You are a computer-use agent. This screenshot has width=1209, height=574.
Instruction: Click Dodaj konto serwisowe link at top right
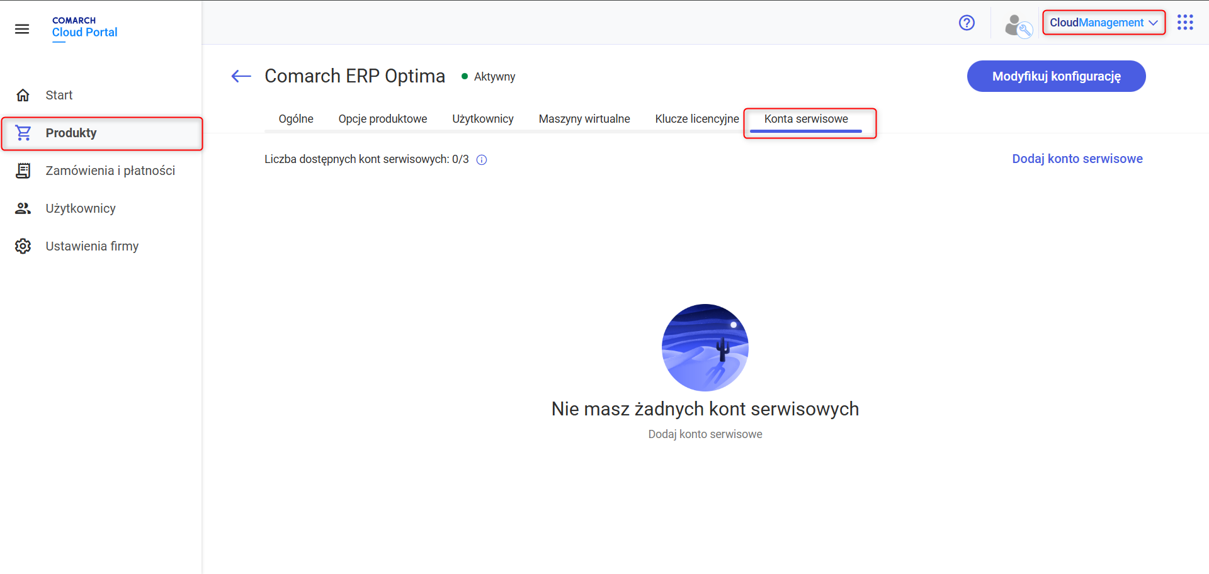1077,159
